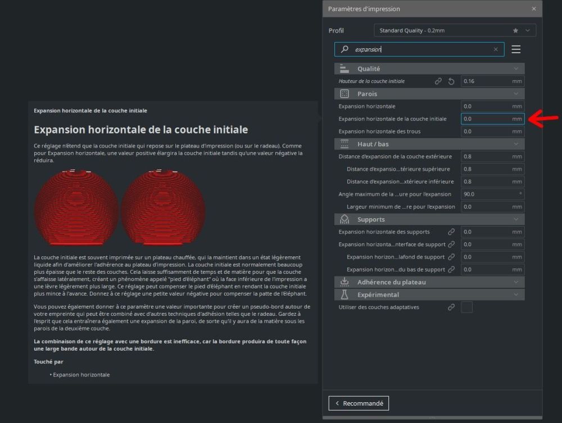The height and width of the screenshot is (423, 562).
Task: Click the link icon for Expansion horizon...lafond de support
Action: point(451,257)
